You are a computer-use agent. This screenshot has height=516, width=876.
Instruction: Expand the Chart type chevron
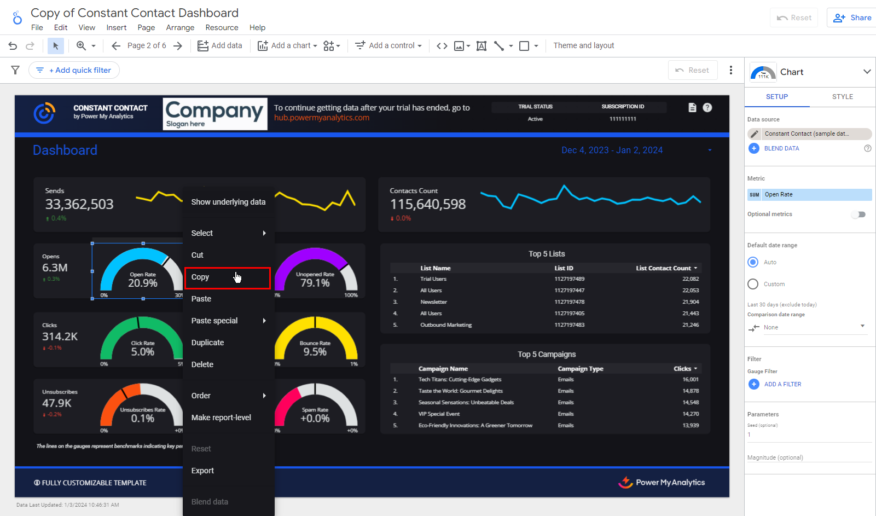coord(867,72)
